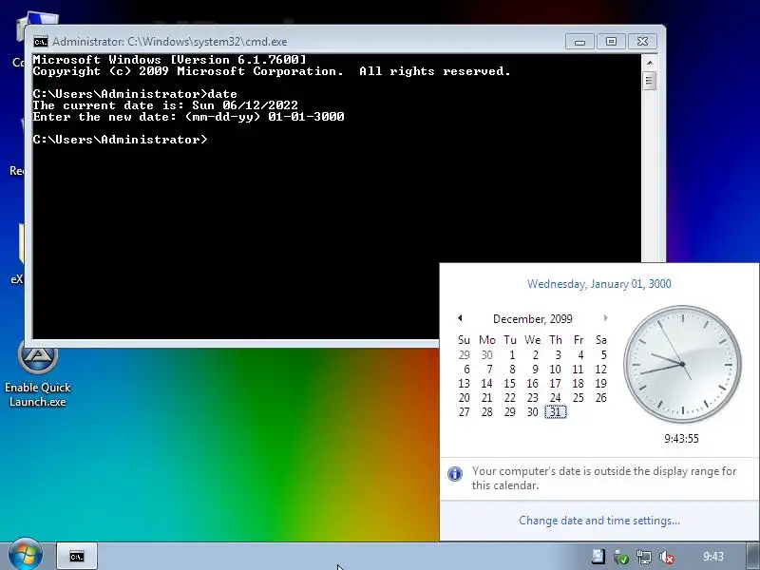Click the taskbar clock showing 9:43
This screenshot has height=570, width=760.
[713, 557]
